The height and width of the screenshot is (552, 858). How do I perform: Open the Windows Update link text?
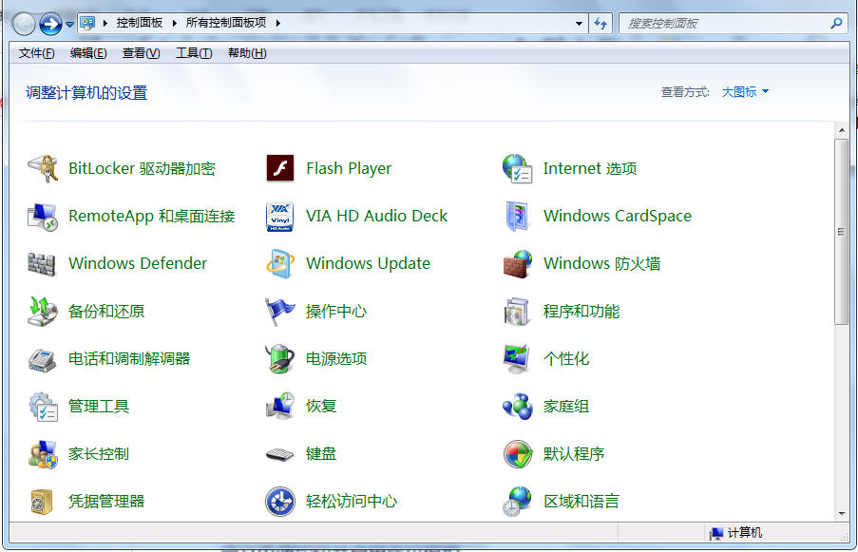(x=369, y=264)
